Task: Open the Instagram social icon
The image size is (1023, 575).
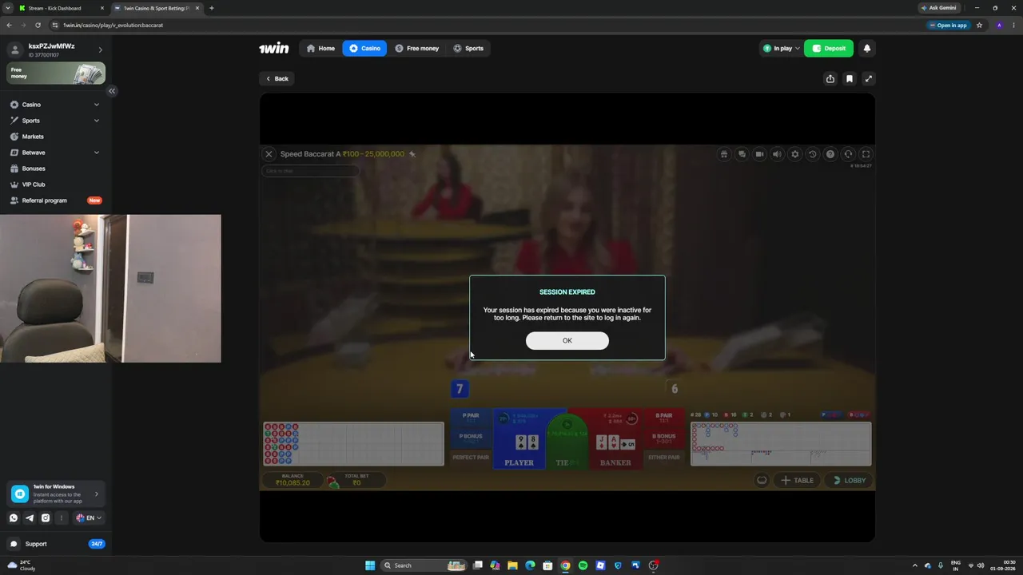Action: click(46, 517)
